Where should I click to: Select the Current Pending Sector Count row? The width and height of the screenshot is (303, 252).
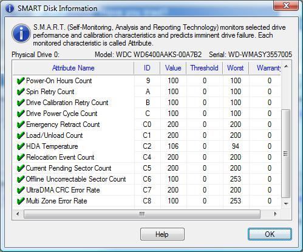[x=147, y=168]
